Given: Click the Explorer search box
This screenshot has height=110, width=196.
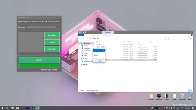Looking at the screenshot, I should 181,38.
